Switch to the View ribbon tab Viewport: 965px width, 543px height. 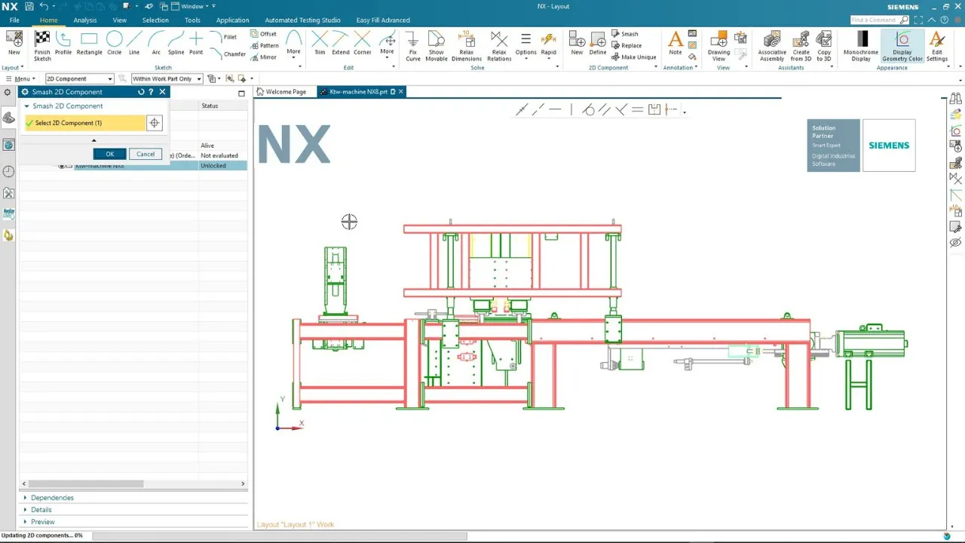tap(120, 20)
